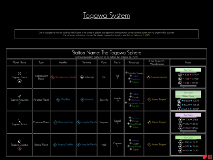Click the 2.63 coordinates row in Tertius notes
Screen dimensions: 213x160
click(x=188, y=124)
